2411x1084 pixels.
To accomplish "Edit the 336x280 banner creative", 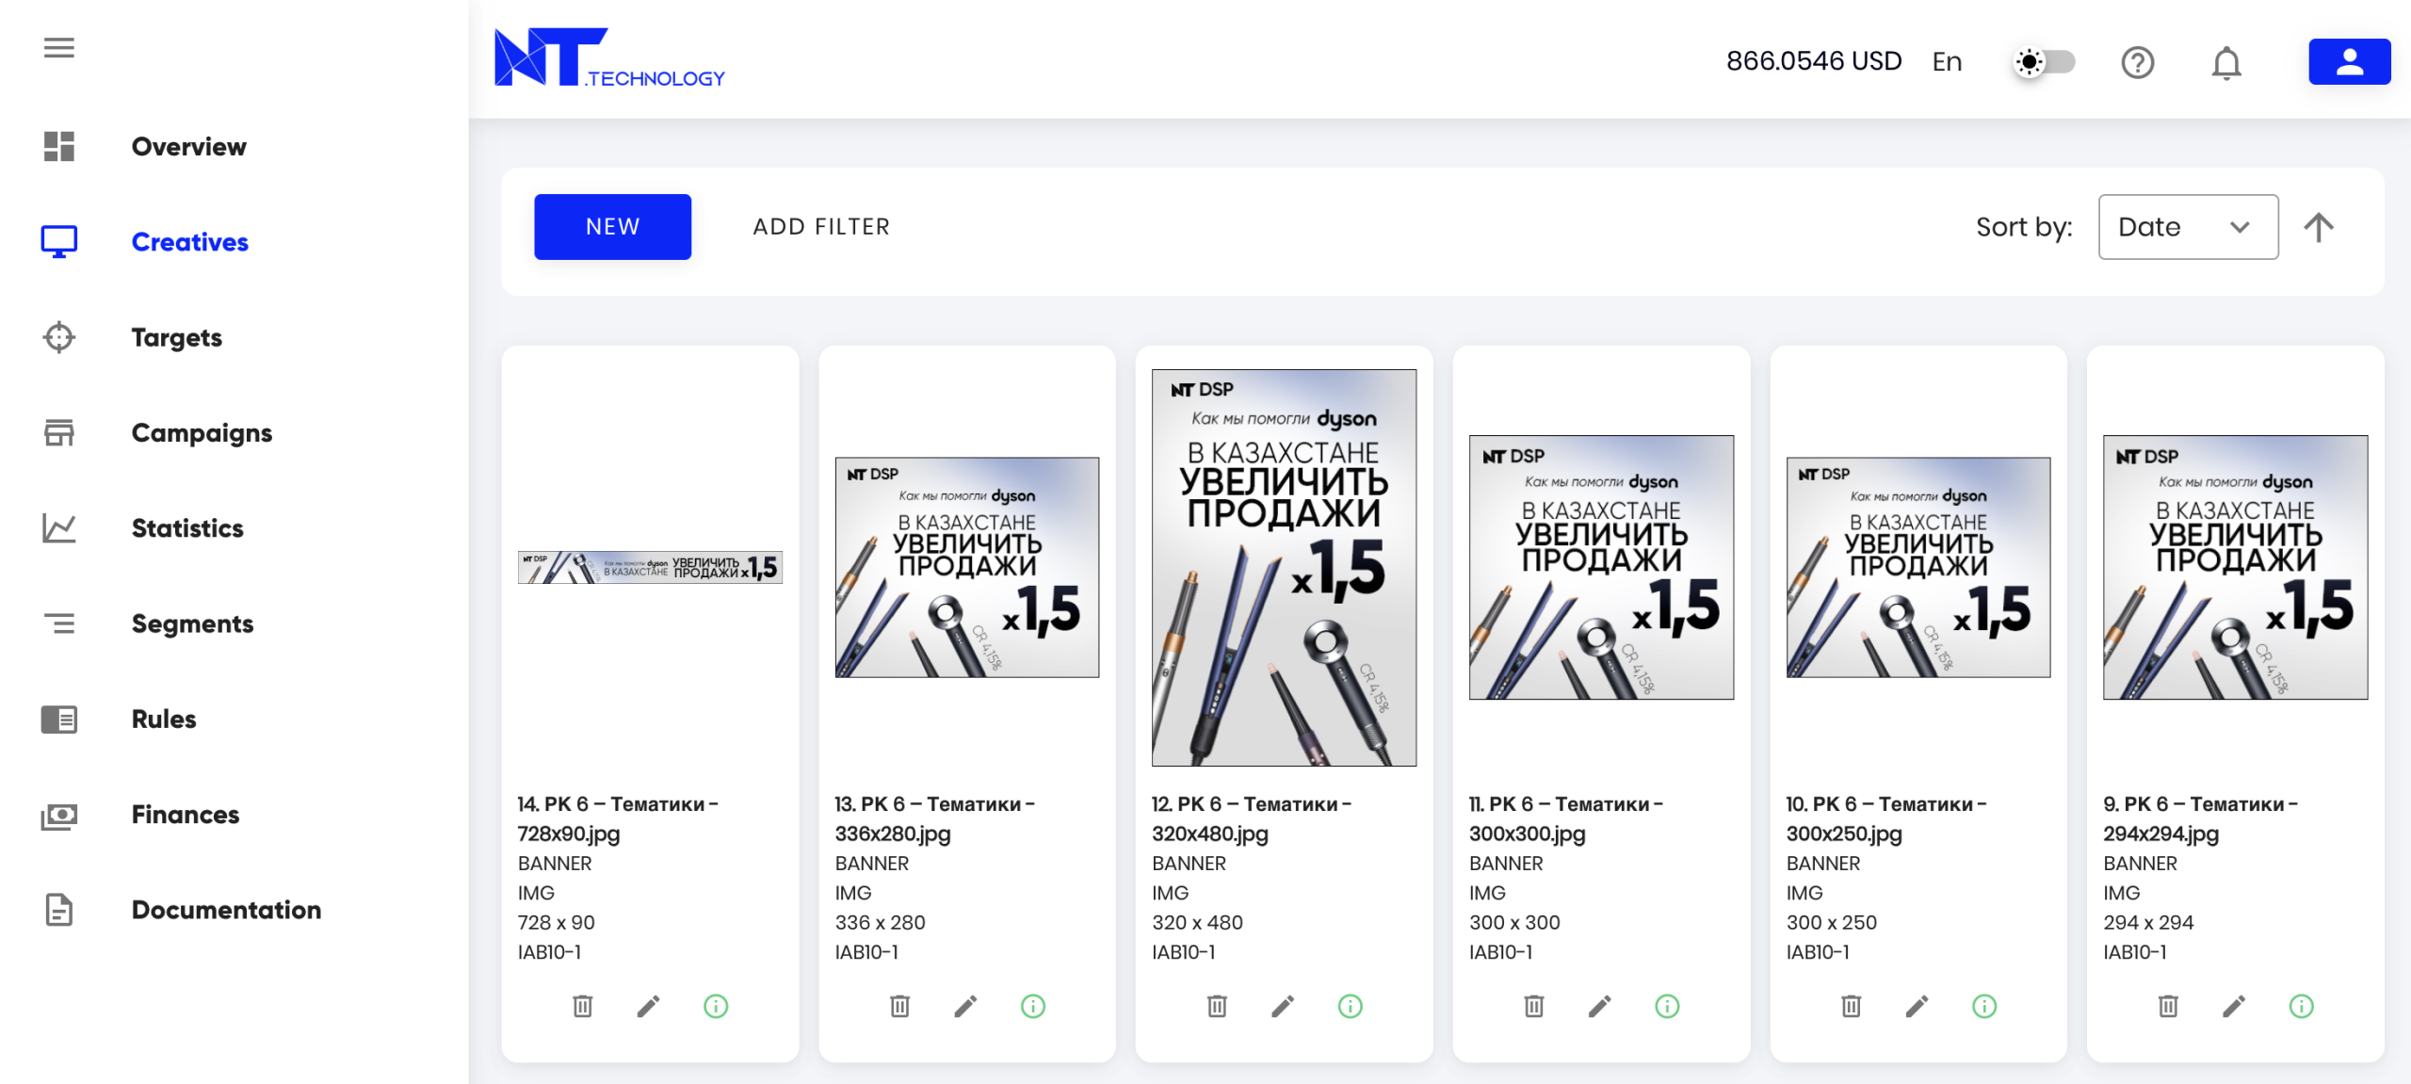I will tap(965, 1006).
